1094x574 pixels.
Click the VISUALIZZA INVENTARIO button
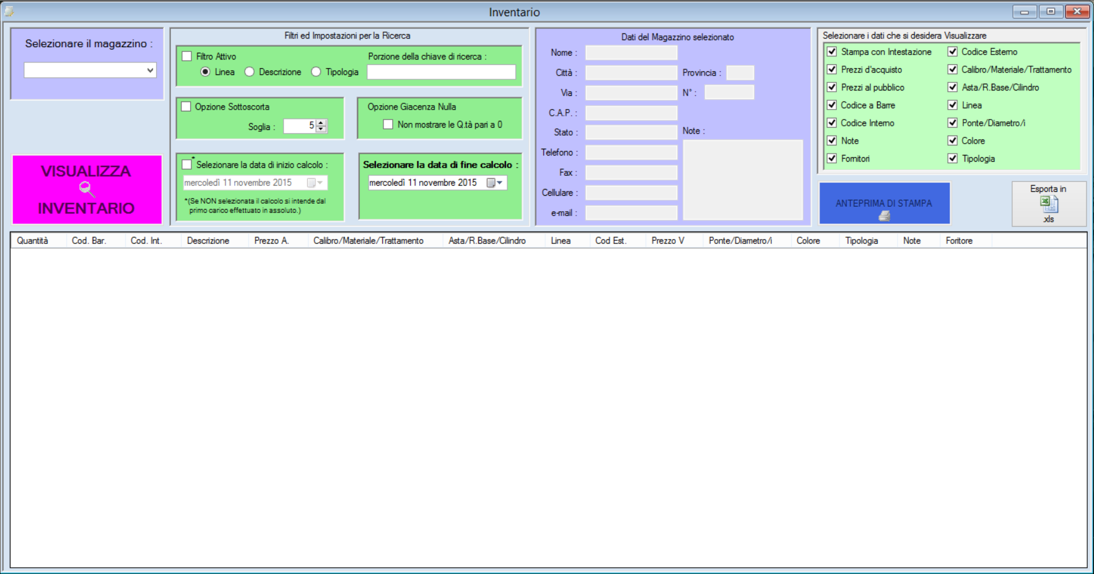click(x=87, y=189)
